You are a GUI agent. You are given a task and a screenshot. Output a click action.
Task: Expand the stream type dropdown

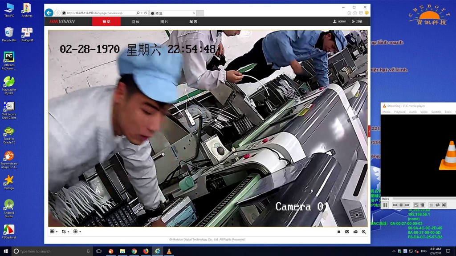(65, 232)
